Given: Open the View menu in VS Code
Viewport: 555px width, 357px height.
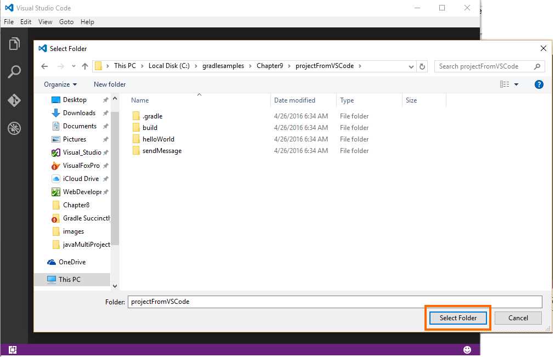Looking at the screenshot, I should coord(45,22).
